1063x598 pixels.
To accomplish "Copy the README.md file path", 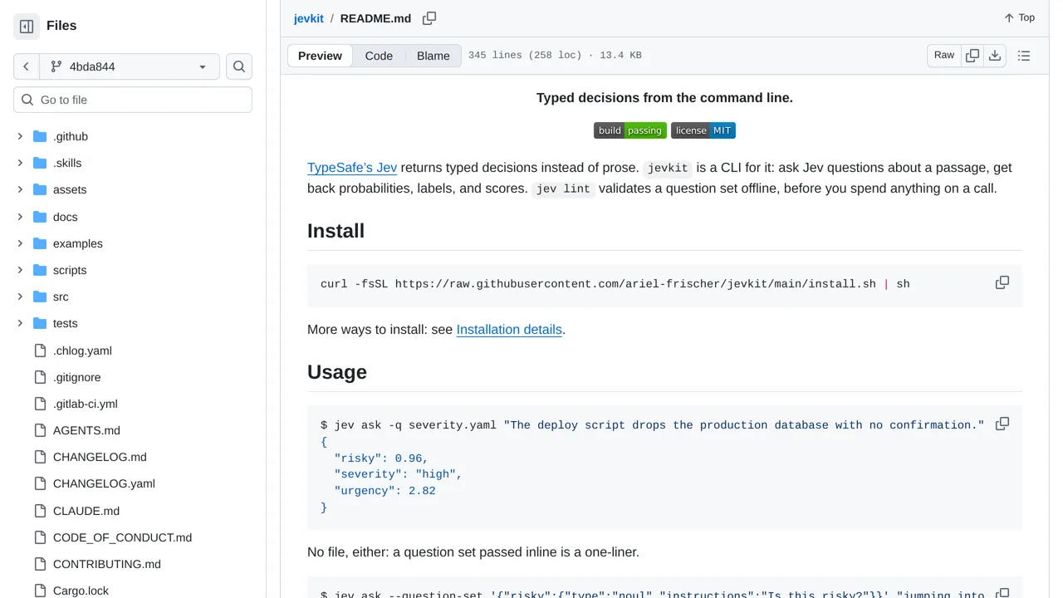I will pos(429,18).
